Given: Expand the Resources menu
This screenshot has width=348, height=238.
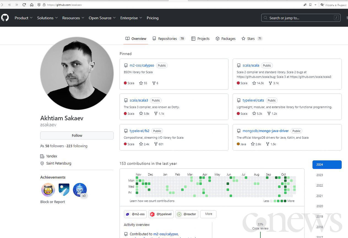Looking at the screenshot, I should 73,18.
